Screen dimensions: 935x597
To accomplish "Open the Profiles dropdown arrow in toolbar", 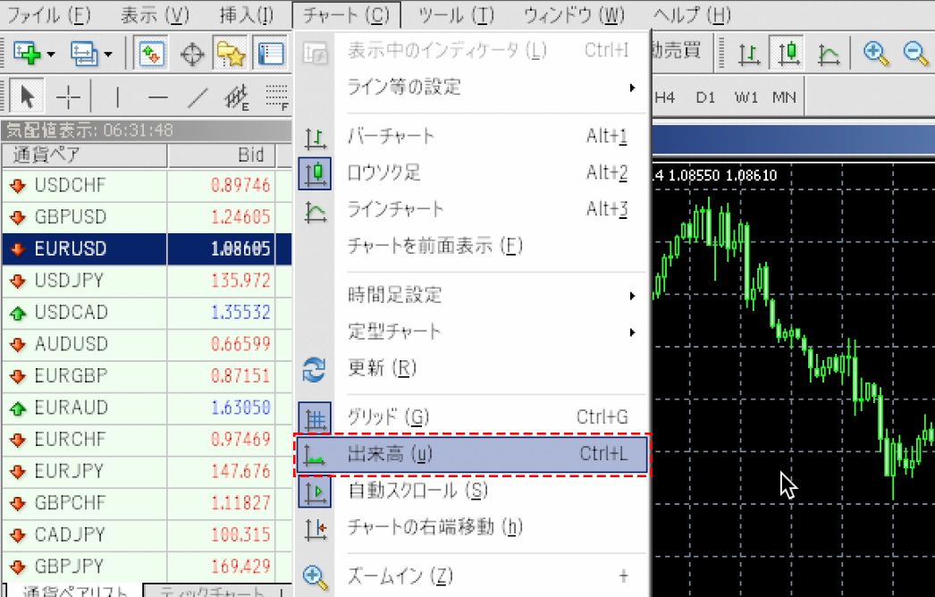I will [x=107, y=55].
